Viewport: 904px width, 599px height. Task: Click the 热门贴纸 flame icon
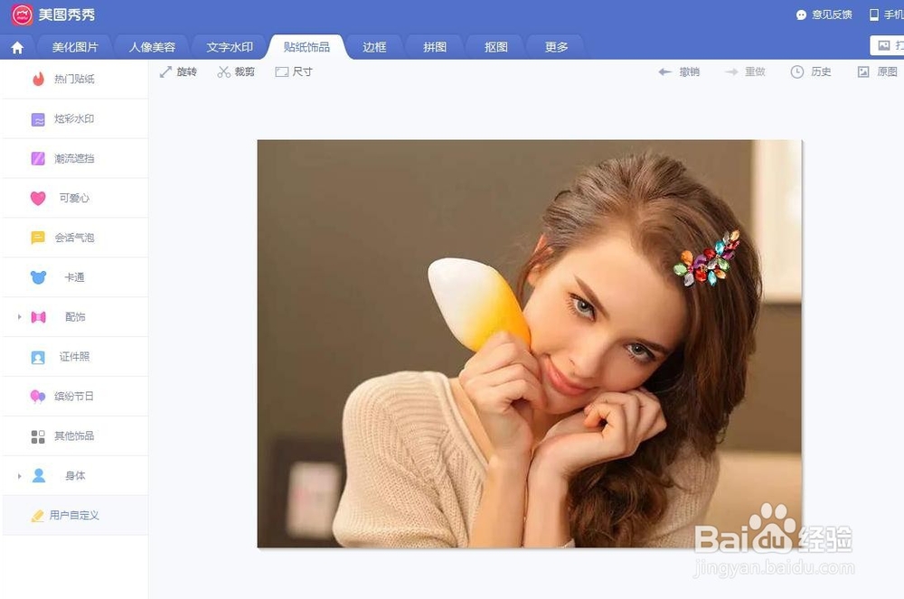[x=38, y=79]
